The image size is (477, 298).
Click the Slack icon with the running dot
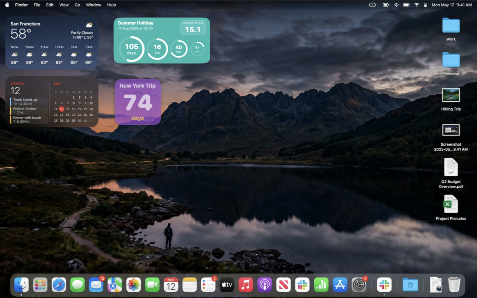pyautogui.click(x=384, y=284)
